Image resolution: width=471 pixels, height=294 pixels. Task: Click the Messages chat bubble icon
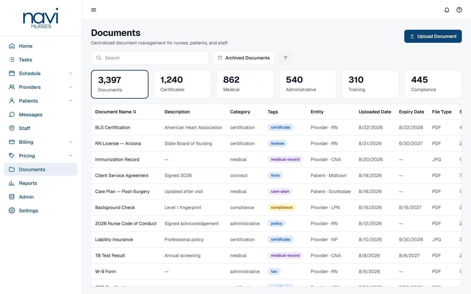tap(12, 115)
